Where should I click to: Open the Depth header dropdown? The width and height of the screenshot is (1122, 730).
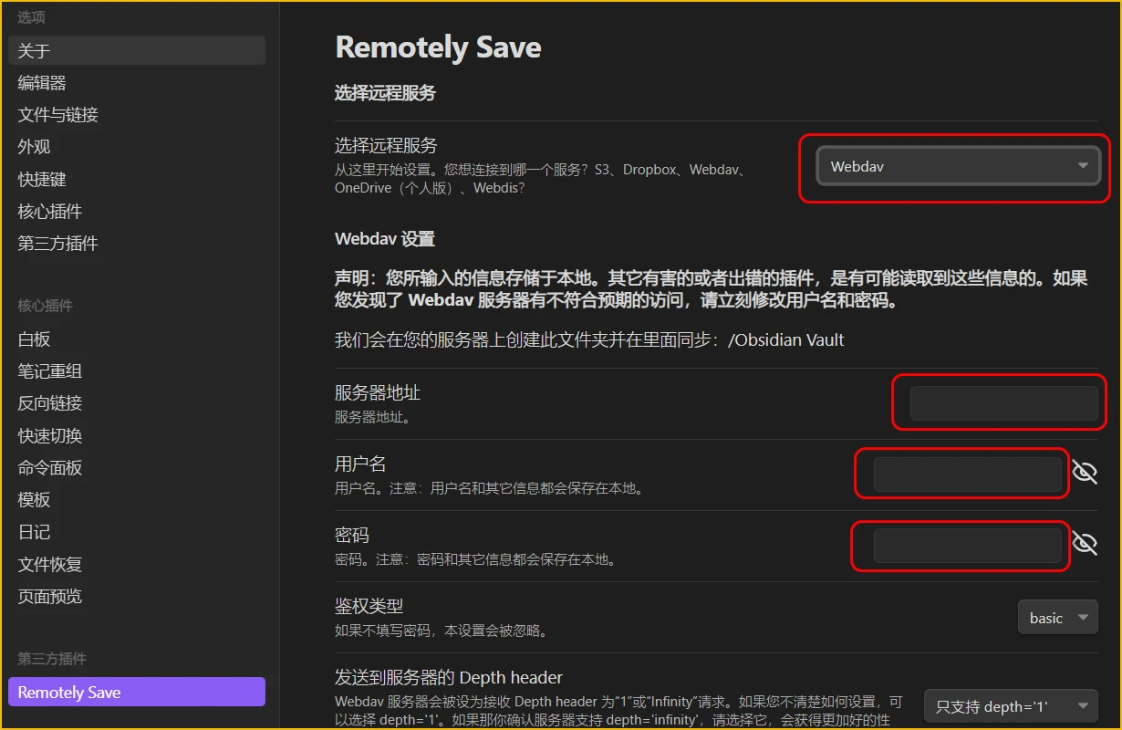click(1012, 706)
